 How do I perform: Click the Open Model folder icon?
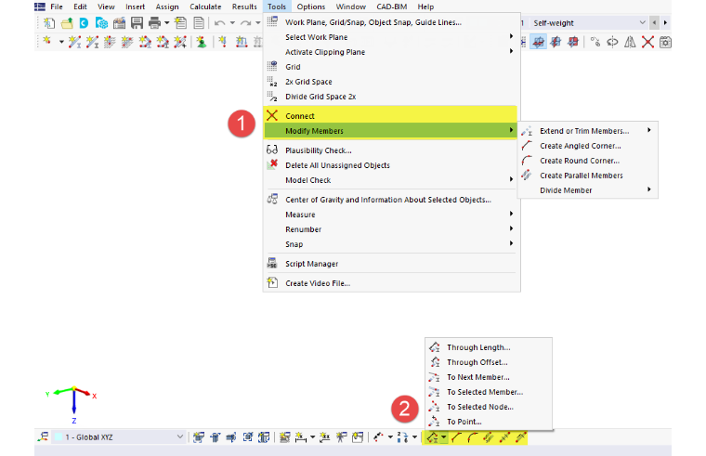[x=67, y=23]
